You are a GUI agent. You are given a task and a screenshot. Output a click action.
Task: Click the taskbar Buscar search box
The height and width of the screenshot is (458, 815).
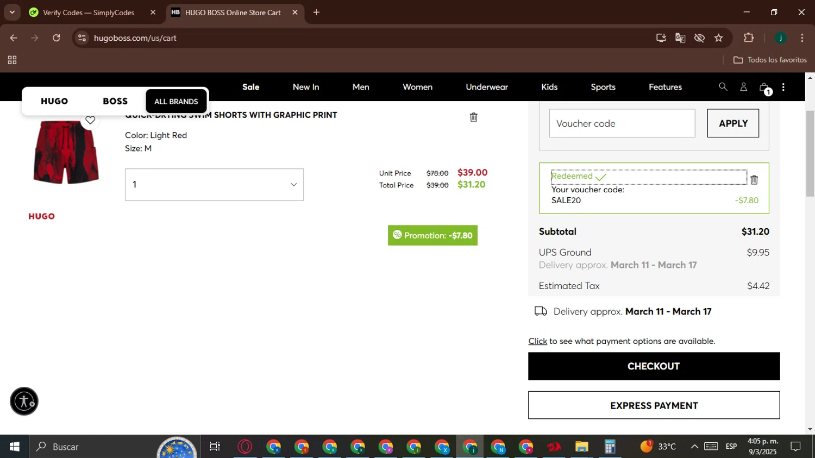click(114, 447)
